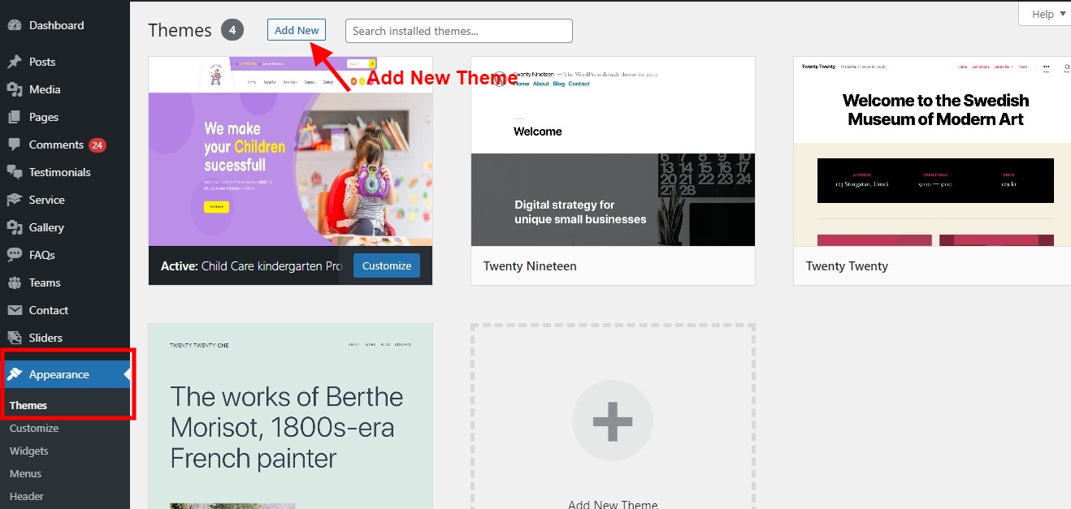Click the Twenty Nineteen theme name

pyautogui.click(x=530, y=266)
